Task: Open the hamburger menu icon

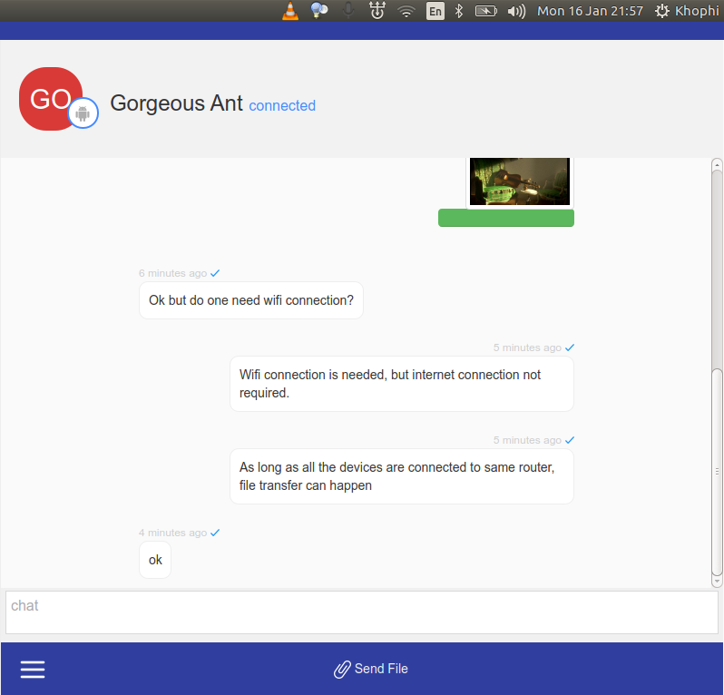Action: (33, 670)
